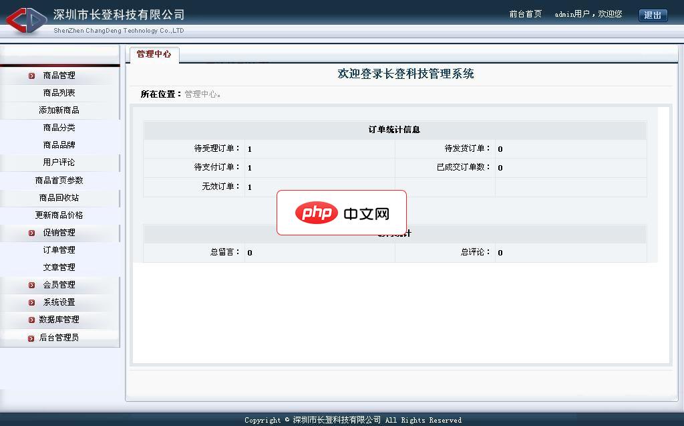Screen dimensions: 684x426
Task: Click 用户评论 in the sidebar
Action: click(60, 162)
